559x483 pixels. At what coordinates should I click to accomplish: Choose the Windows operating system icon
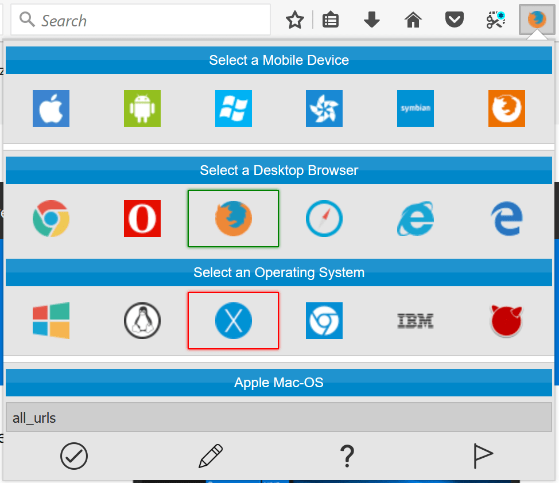[x=51, y=321]
